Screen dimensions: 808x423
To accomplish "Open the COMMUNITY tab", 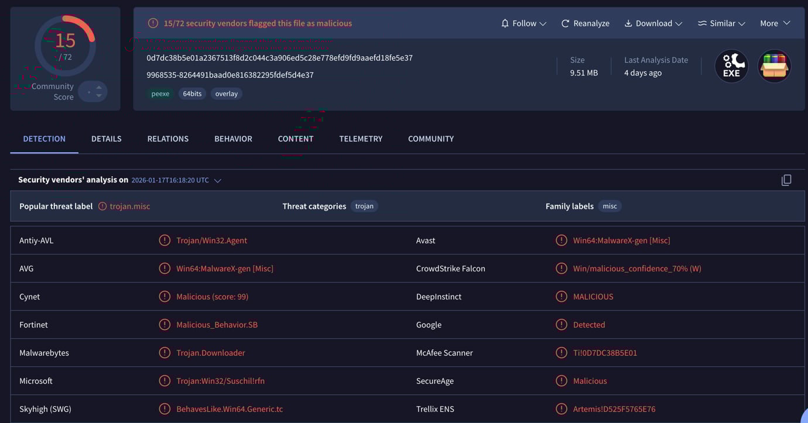I will point(430,139).
